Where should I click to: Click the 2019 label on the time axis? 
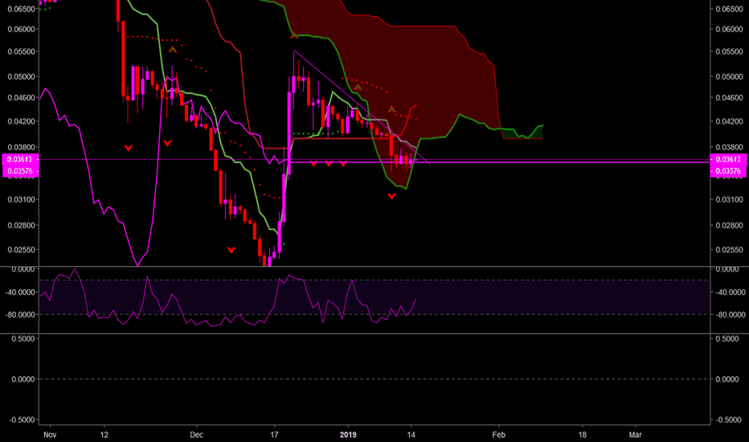tap(348, 435)
